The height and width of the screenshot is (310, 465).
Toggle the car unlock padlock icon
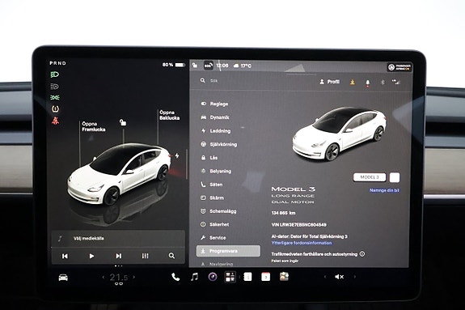point(123,122)
